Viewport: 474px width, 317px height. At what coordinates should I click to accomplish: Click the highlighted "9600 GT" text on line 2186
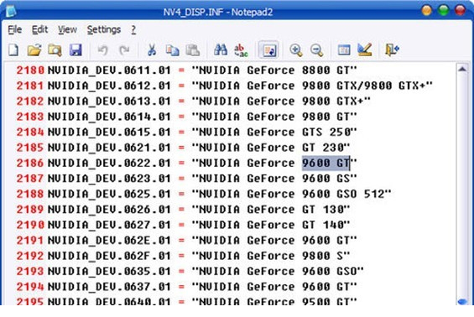(x=326, y=164)
